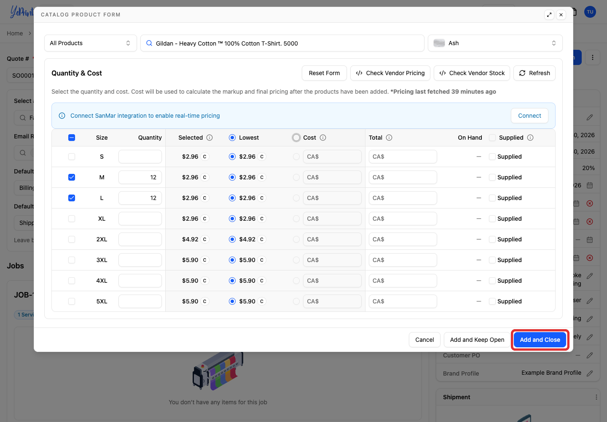Click the C badge beside S row Selected price
Image resolution: width=607 pixels, height=422 pixels.
click(x=205, y=157)
